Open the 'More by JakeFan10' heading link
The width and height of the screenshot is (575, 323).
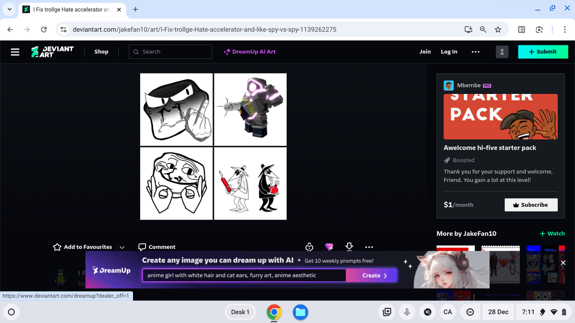[466, 234]
